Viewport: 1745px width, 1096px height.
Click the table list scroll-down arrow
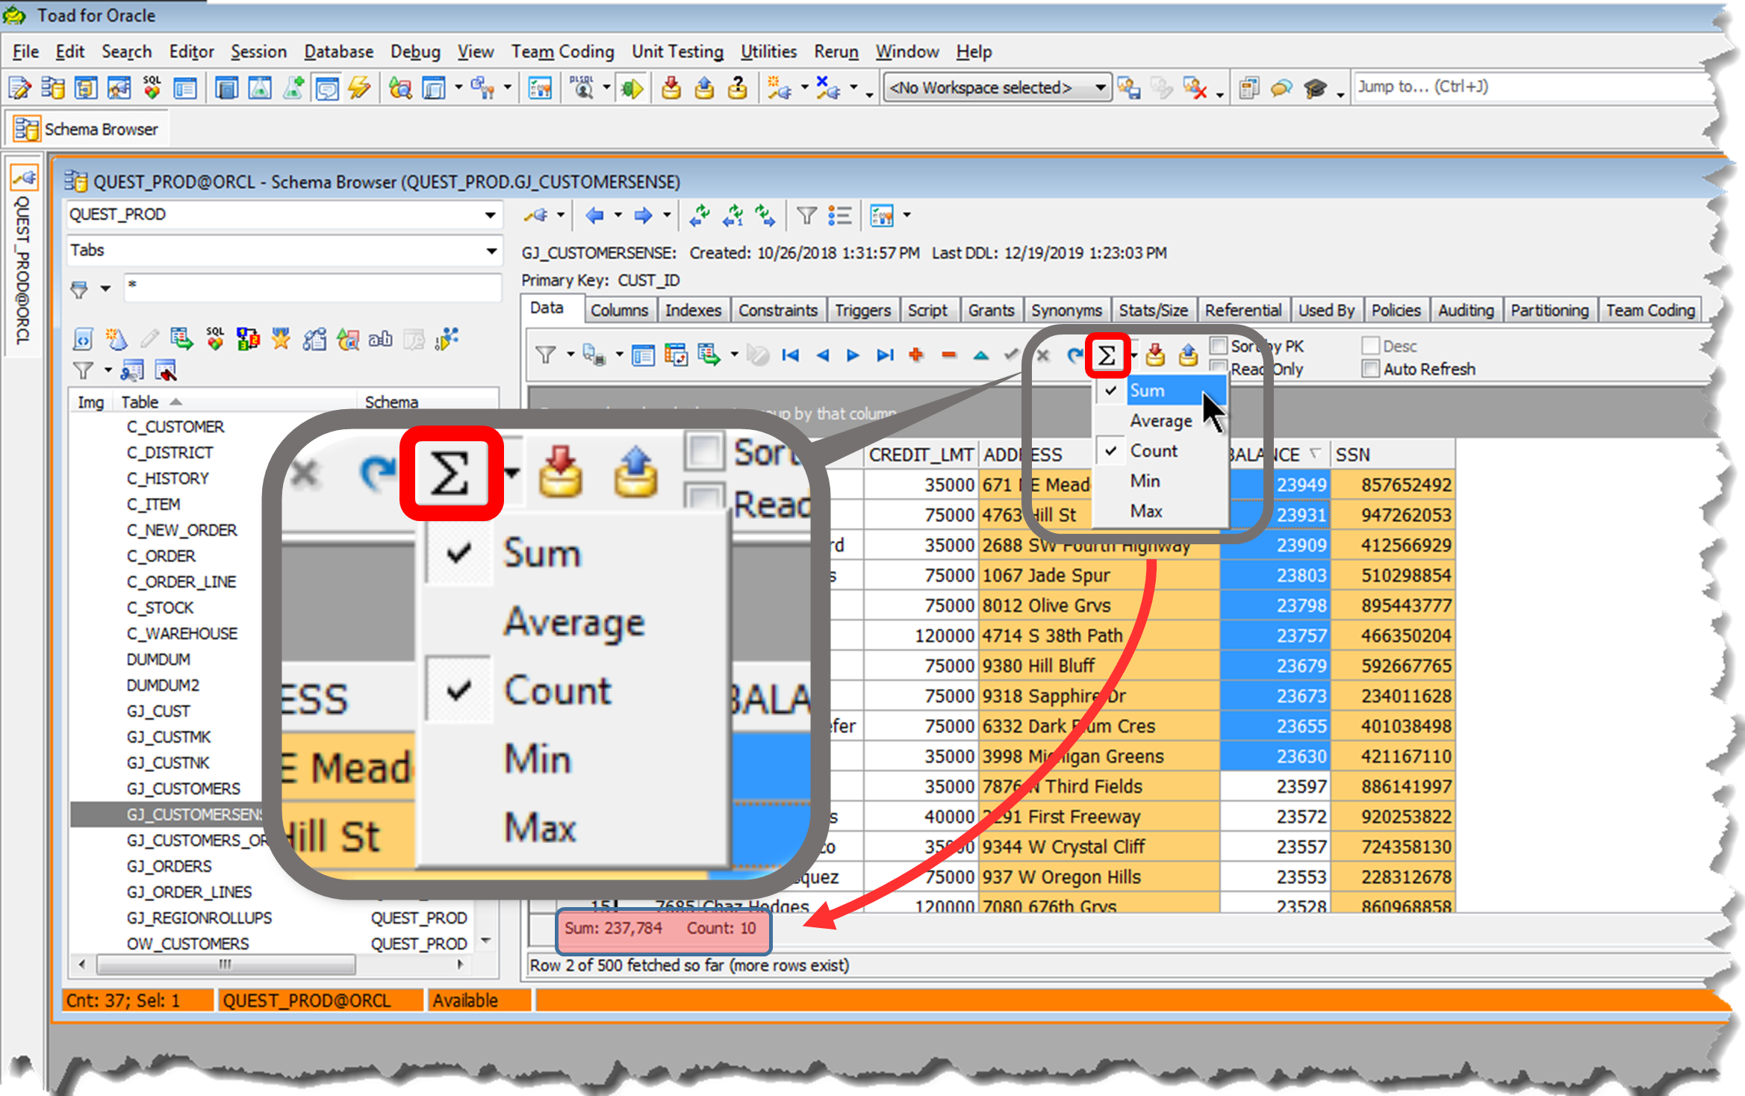pyautogui.click(x=487, y=940)
